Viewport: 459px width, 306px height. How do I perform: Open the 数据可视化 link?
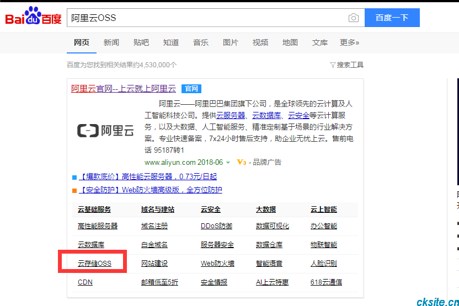273,226
